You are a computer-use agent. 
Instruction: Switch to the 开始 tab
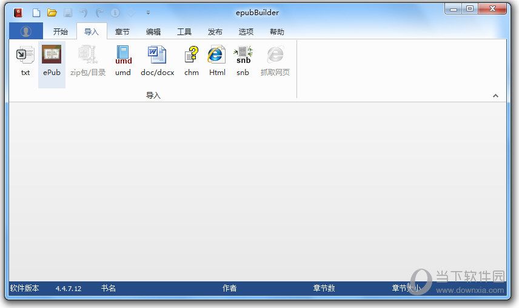[x=60, y=31]
